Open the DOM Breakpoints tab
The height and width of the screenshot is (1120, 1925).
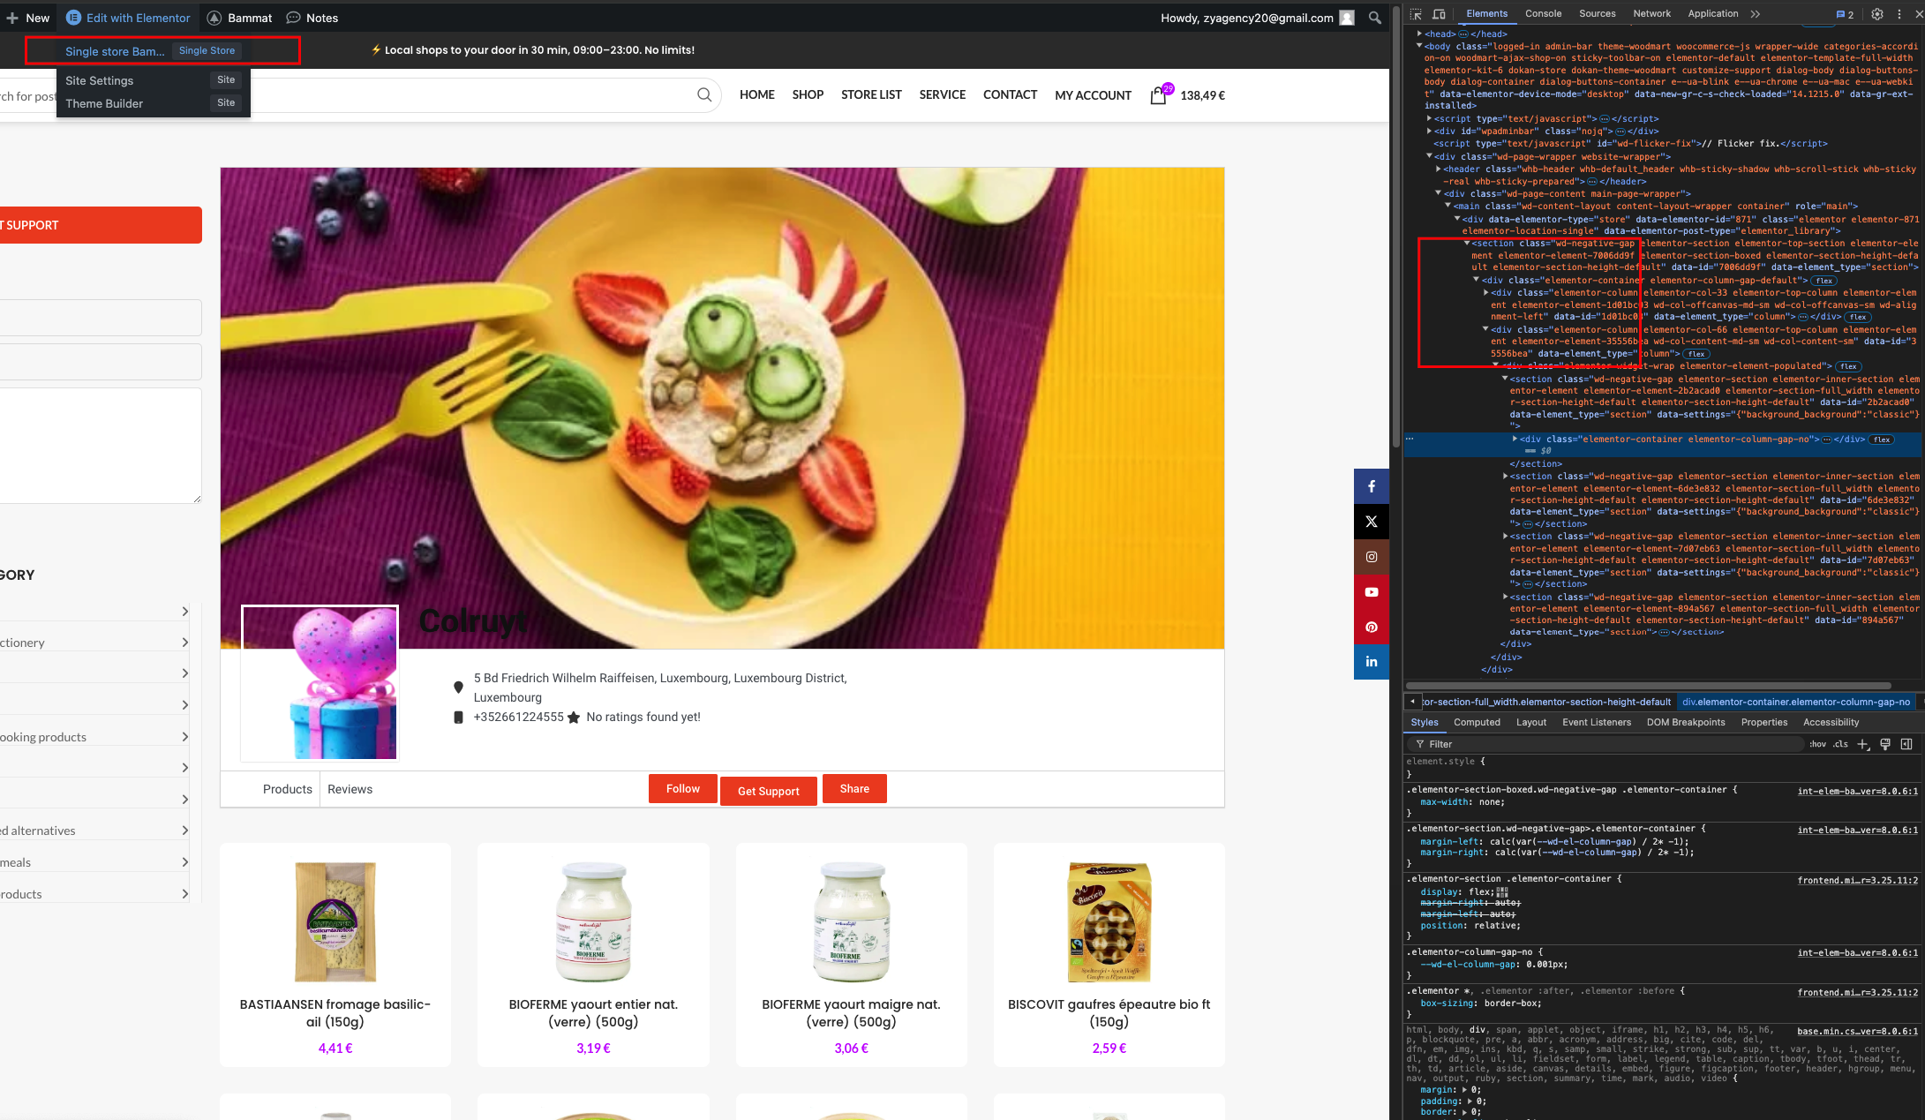(x=1686, y=722)
